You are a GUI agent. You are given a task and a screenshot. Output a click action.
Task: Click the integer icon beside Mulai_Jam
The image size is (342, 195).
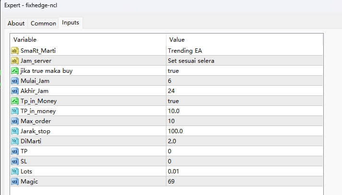pyautogui.click(x=14, y=81)
